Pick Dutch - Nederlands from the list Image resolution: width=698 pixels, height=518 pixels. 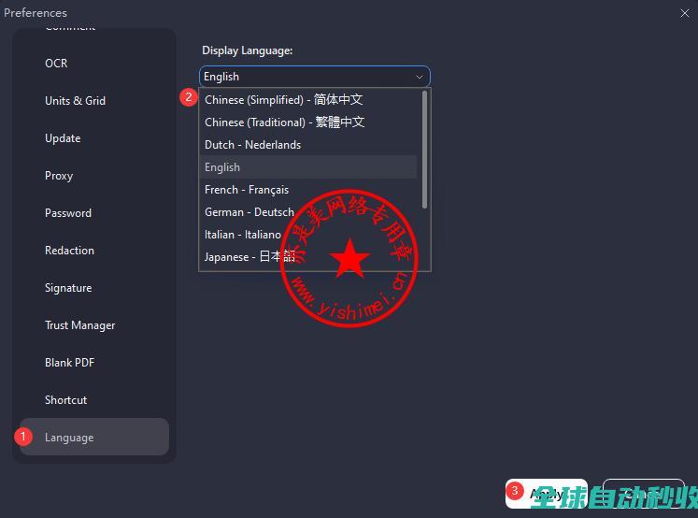pos(253,145)
